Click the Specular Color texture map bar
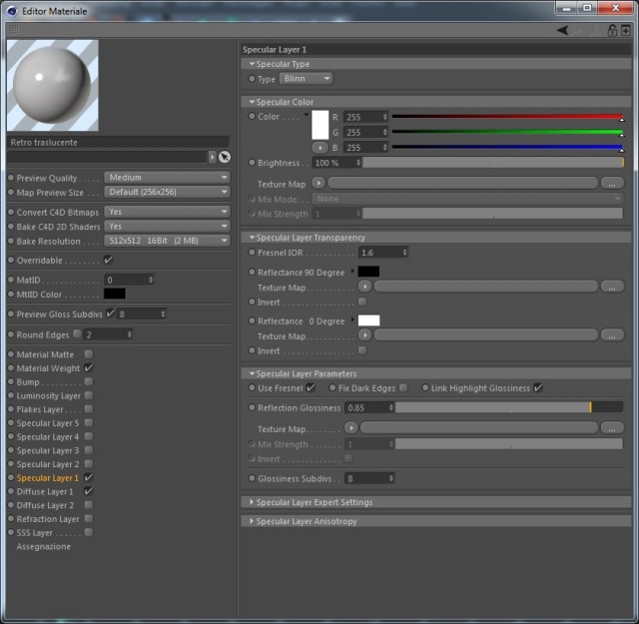 click(x=462, y=183)
